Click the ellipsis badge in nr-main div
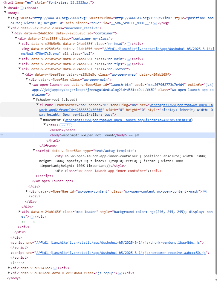Screen dimensions: 217x282 [x=129, y=59]
